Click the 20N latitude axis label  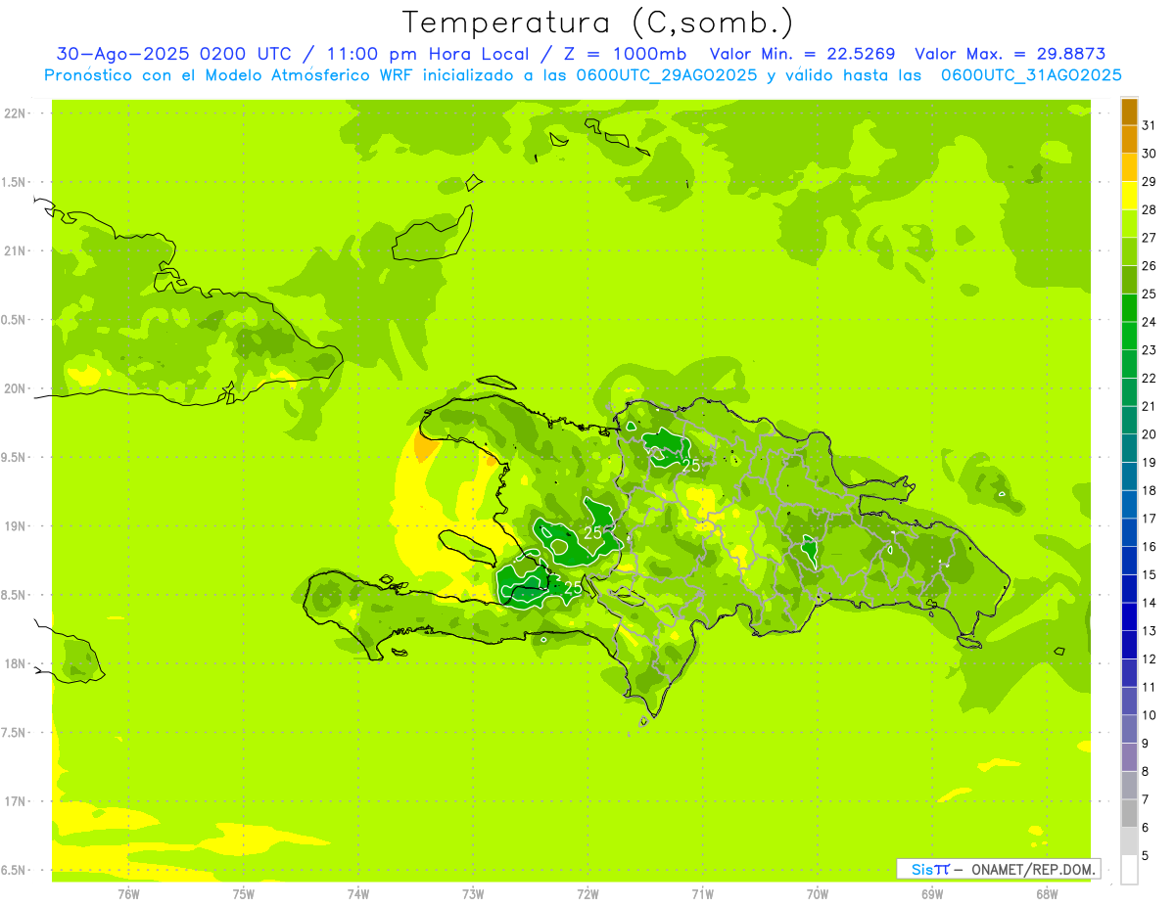click(x=15, y=388)
